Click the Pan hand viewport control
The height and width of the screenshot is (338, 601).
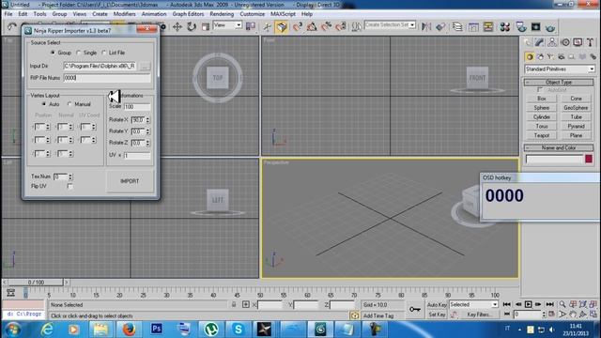point(572,315)
